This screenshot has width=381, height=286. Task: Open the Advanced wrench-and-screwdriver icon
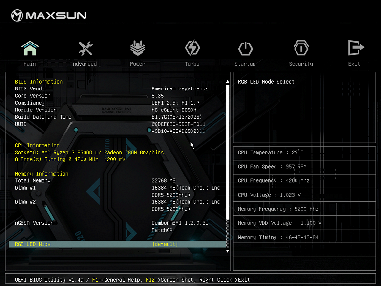85,48
